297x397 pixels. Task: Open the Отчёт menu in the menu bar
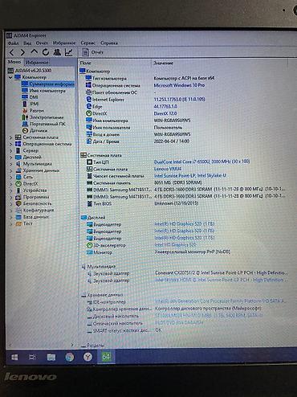point(42,43)
